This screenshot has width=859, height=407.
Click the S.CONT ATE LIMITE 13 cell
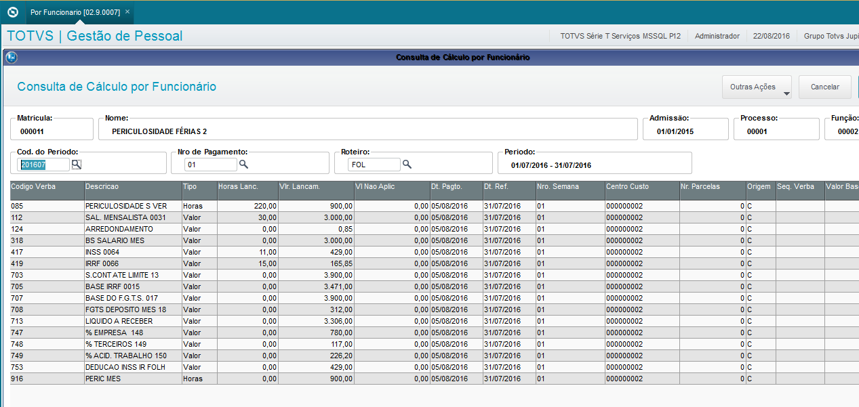[x=133, y=275]
